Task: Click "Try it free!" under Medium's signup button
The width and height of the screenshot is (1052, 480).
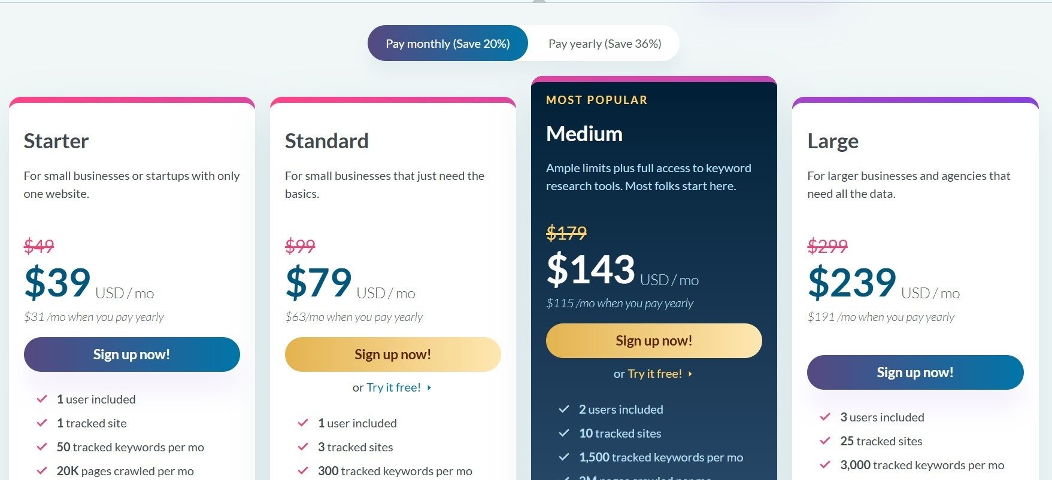Action: point(654,373)
